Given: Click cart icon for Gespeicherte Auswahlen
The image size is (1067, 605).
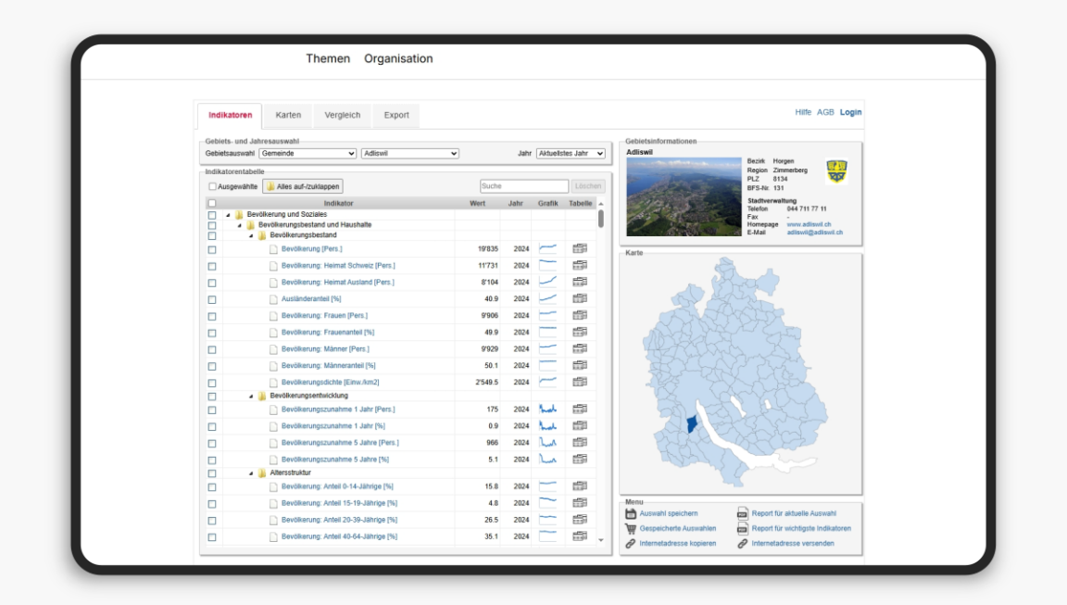Looking at the screenshot, I should coord(631,528).
